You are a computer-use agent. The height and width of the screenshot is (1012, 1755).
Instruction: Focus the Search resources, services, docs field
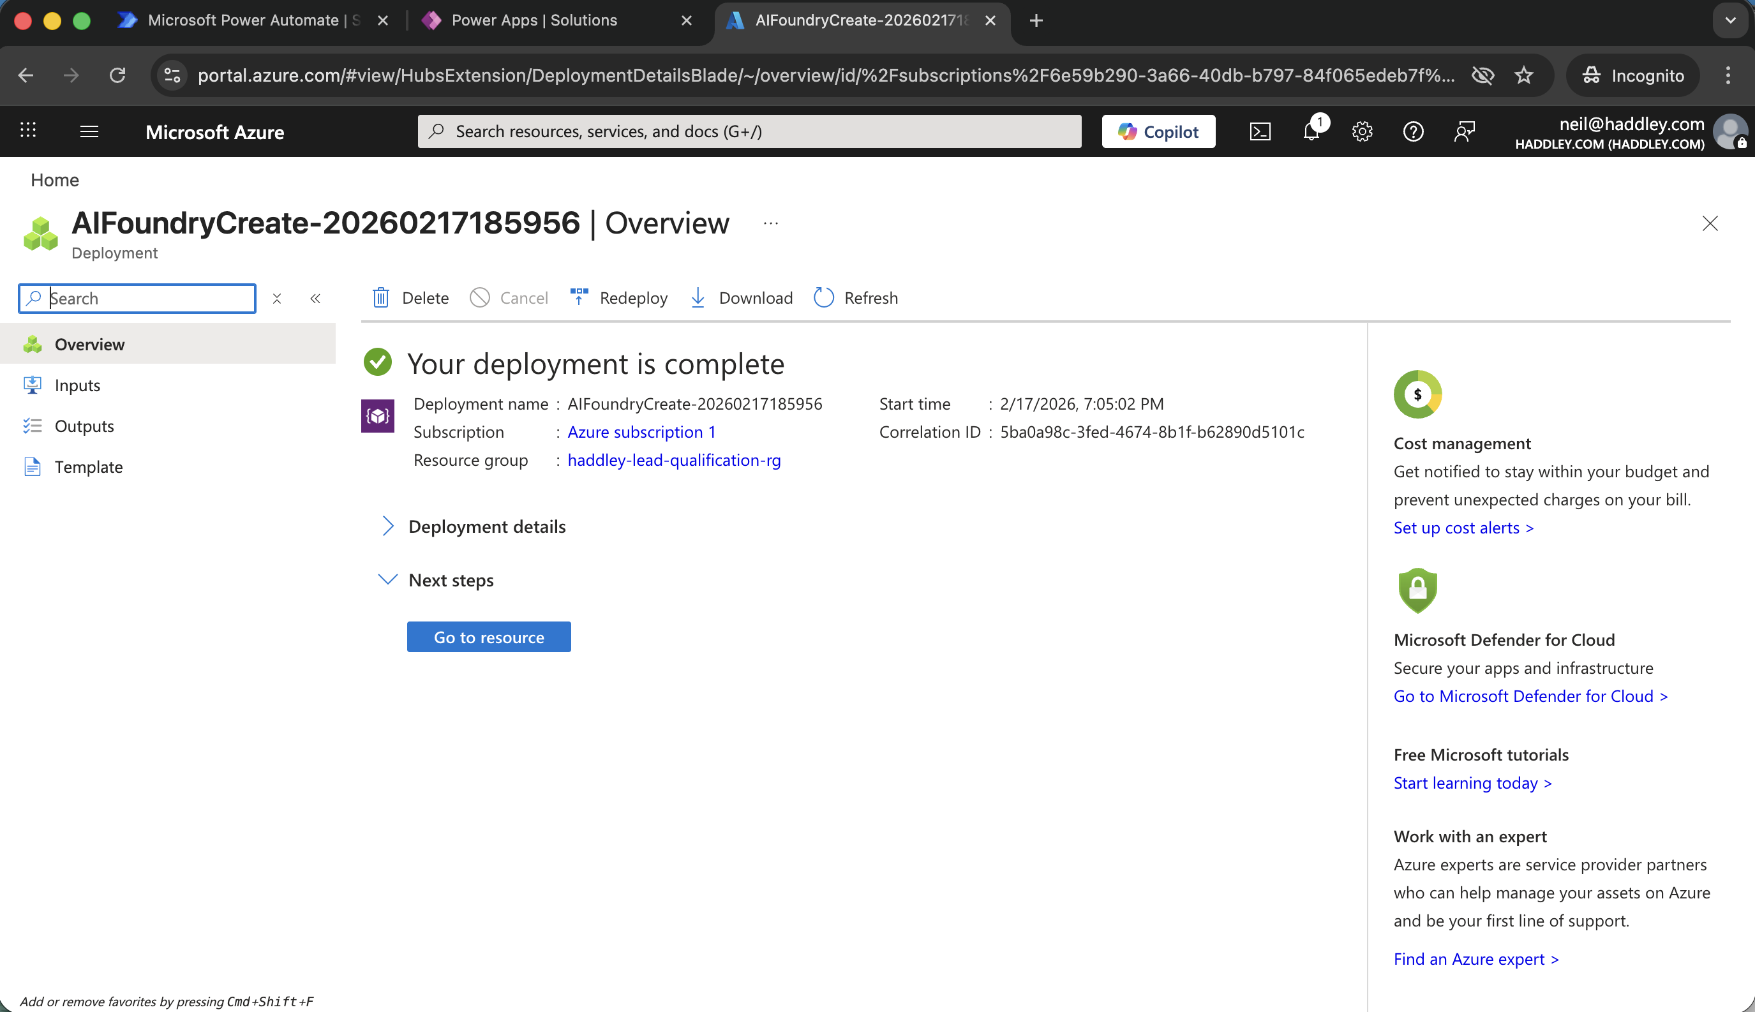click(x=749, y=131)
